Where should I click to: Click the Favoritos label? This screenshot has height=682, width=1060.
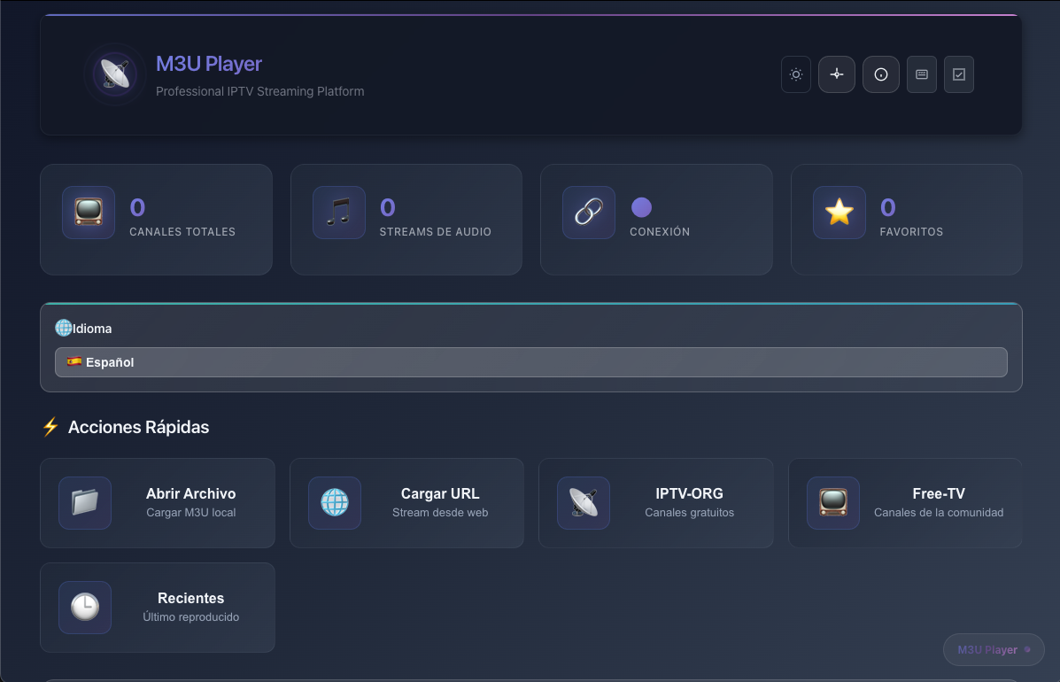(911, 232)
